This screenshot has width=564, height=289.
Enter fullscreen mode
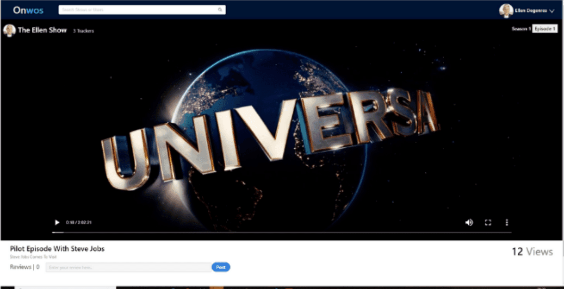pos(488,222)
